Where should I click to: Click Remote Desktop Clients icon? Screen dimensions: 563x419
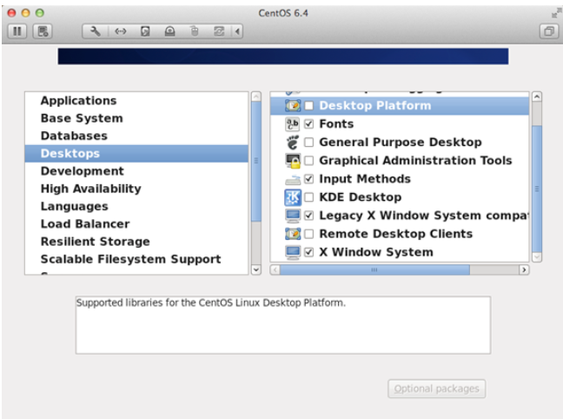click(x=293, y=234)
